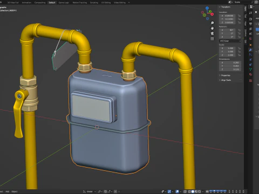The image size is (259, 194).
Task: Click the Location Y field
Action: pos(227,19)
